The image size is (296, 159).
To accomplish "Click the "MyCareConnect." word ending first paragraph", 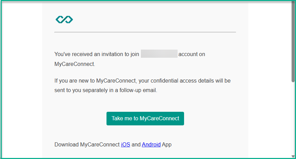I will [x=75, y=64].
